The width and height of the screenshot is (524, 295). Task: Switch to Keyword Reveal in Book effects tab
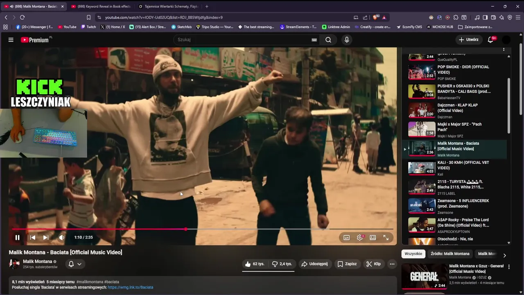tap(100, 7)
